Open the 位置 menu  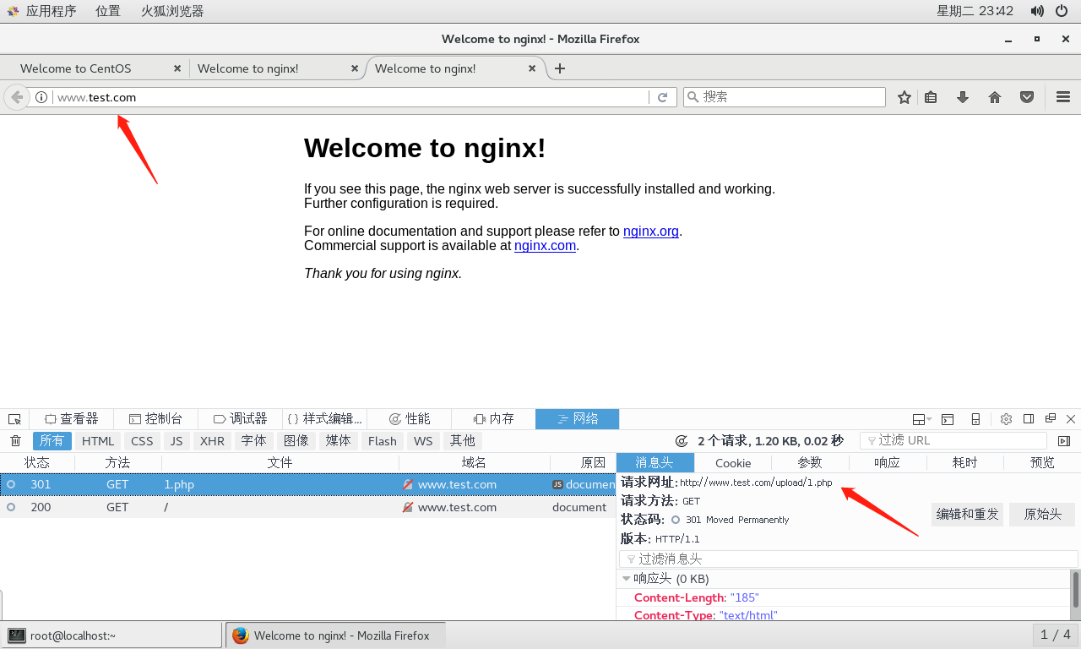tap(108, 11)
